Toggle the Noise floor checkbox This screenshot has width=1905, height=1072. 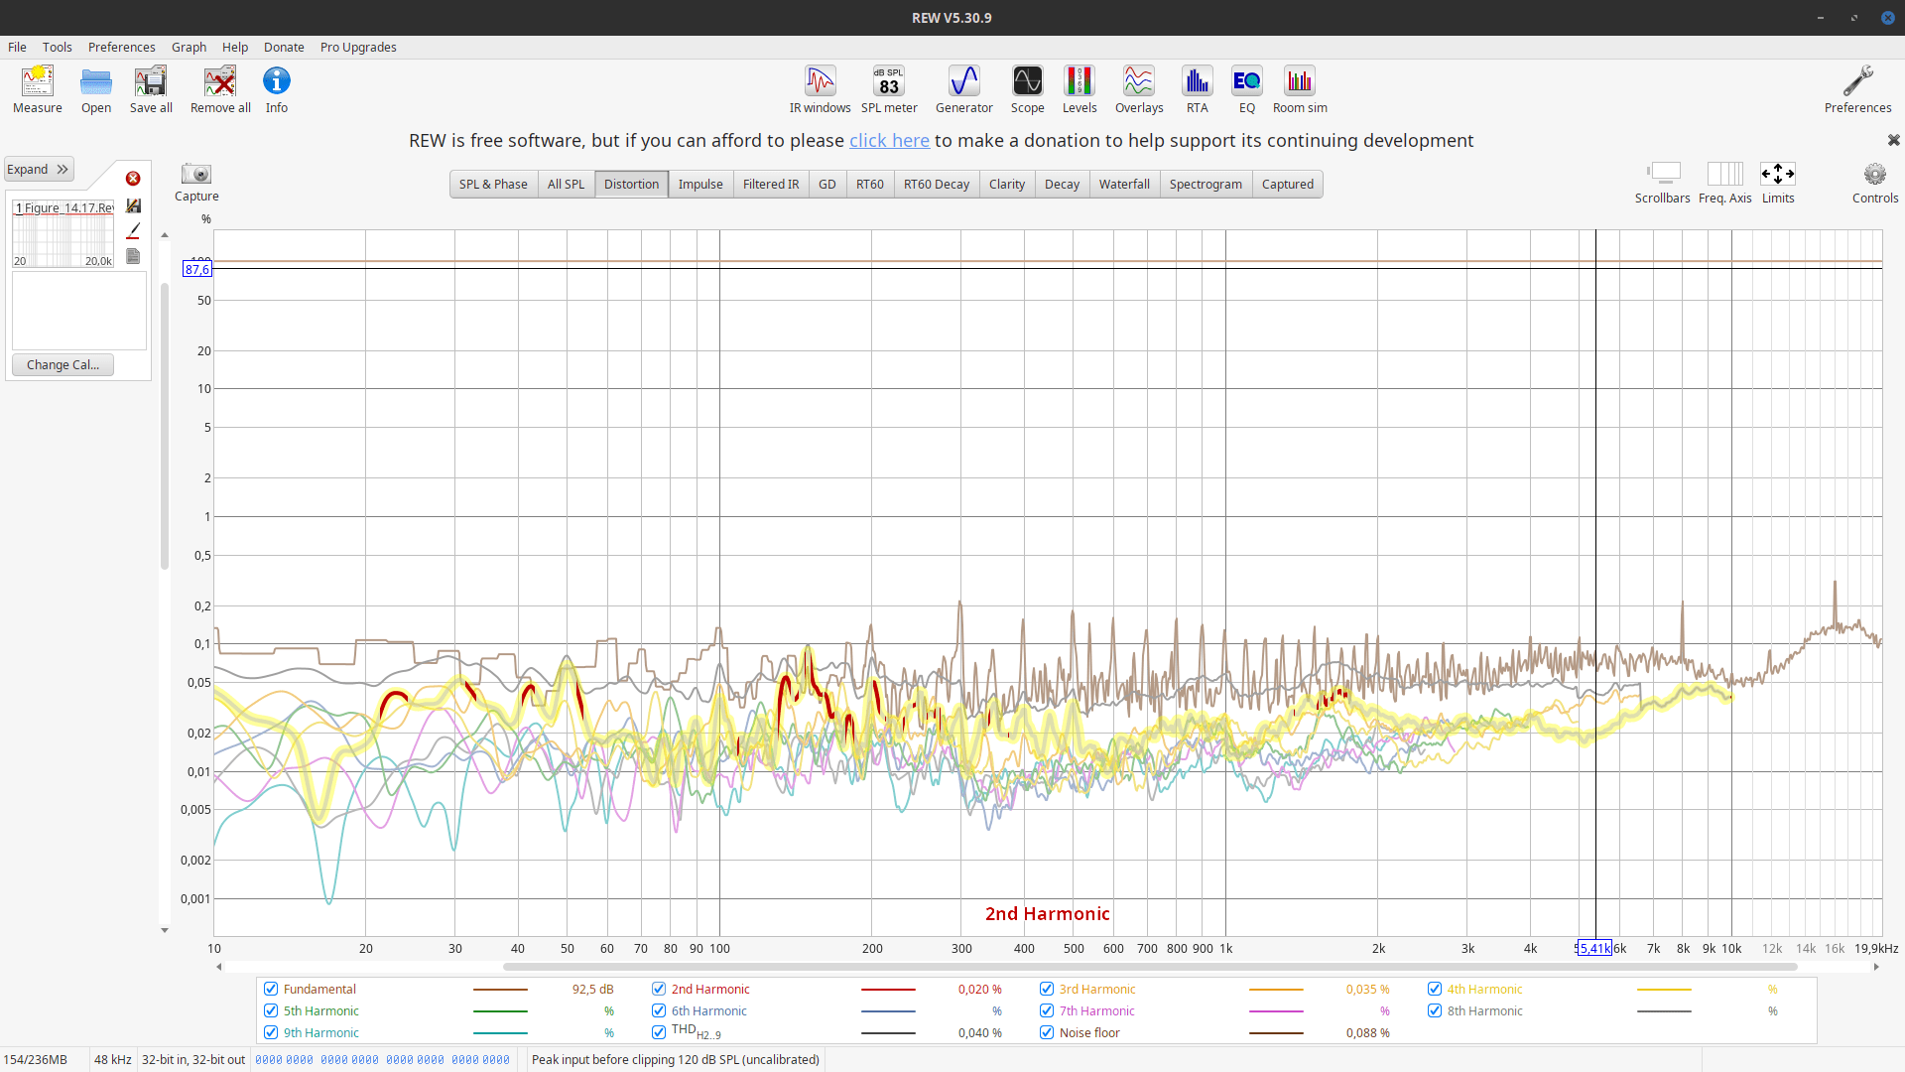(x=1047, y=1032)
